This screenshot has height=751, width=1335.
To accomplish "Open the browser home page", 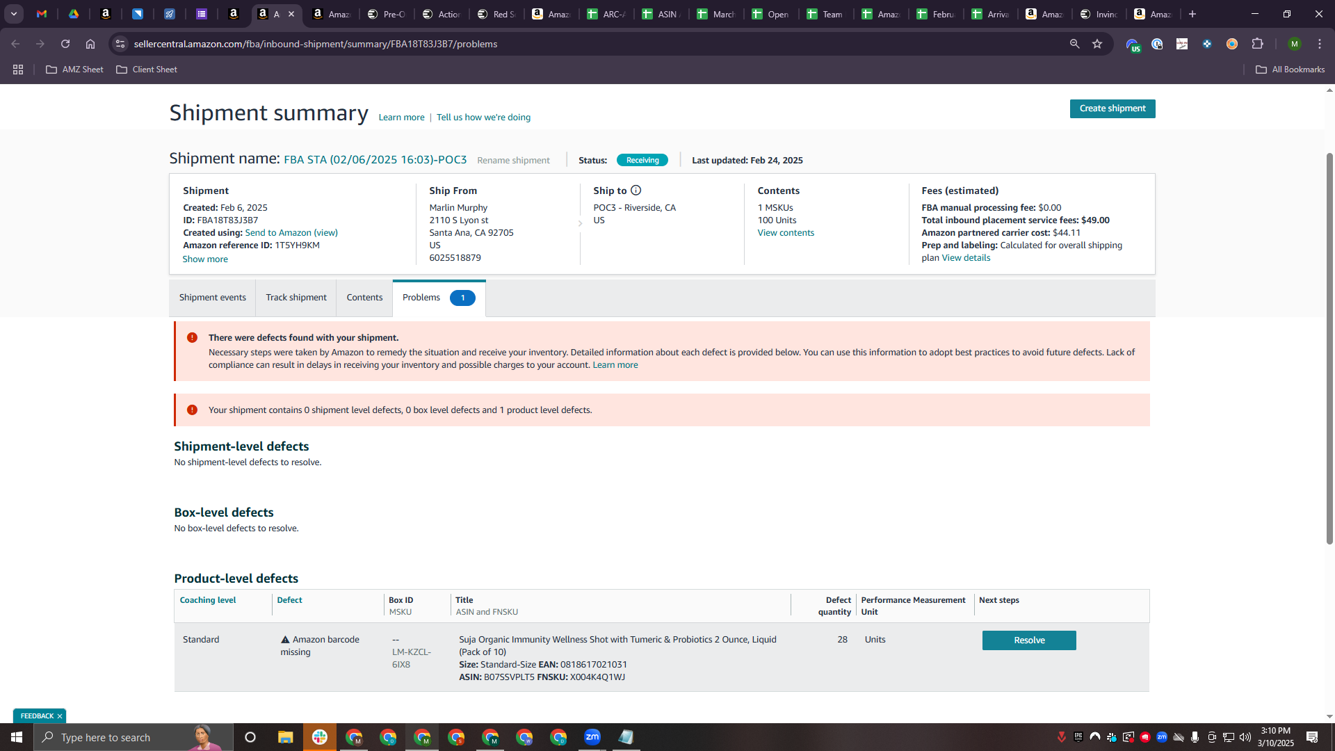I will tap(90, 44).
